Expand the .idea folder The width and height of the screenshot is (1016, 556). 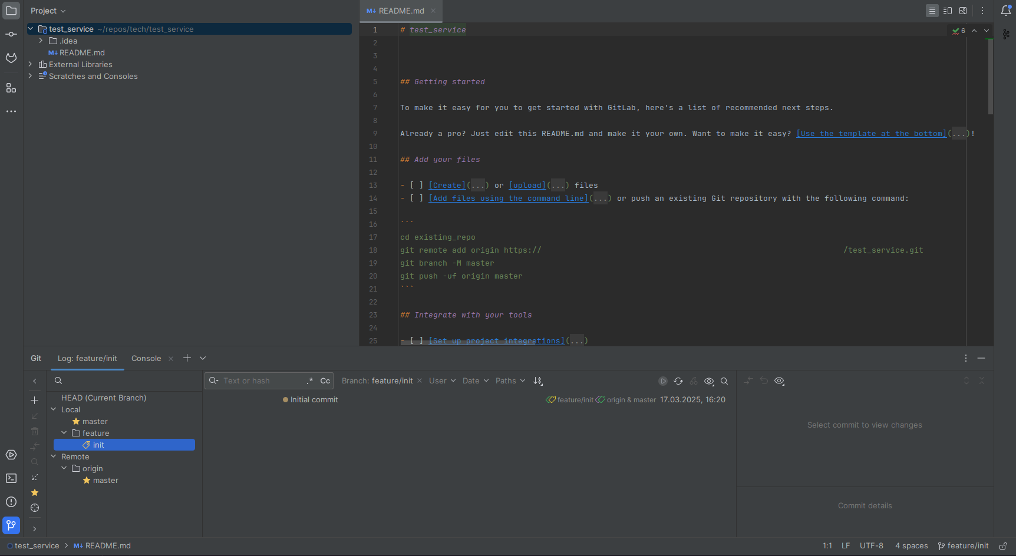point(41,41)
